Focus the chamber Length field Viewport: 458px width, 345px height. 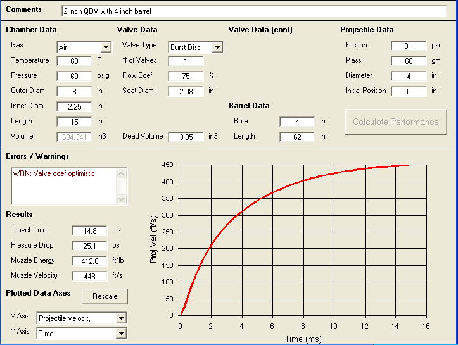(75, 122)
